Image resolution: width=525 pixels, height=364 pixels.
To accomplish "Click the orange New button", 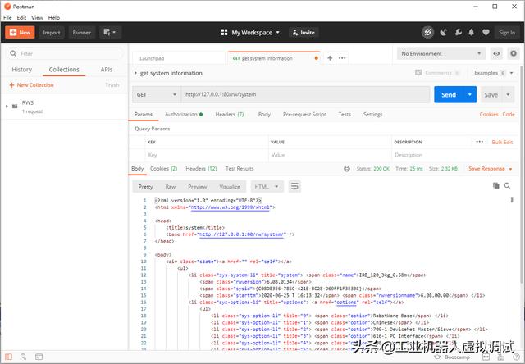I will 20,33.
